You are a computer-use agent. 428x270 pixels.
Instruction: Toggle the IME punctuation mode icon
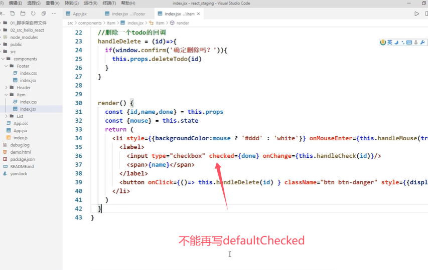[403, 42]
